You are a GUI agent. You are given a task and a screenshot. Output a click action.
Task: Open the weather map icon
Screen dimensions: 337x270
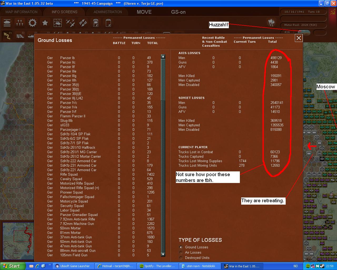click(x=58, y=23)
